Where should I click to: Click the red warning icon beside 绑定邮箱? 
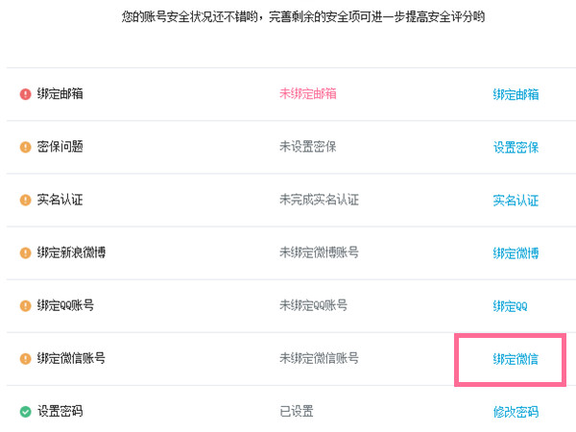coord(25,94)
